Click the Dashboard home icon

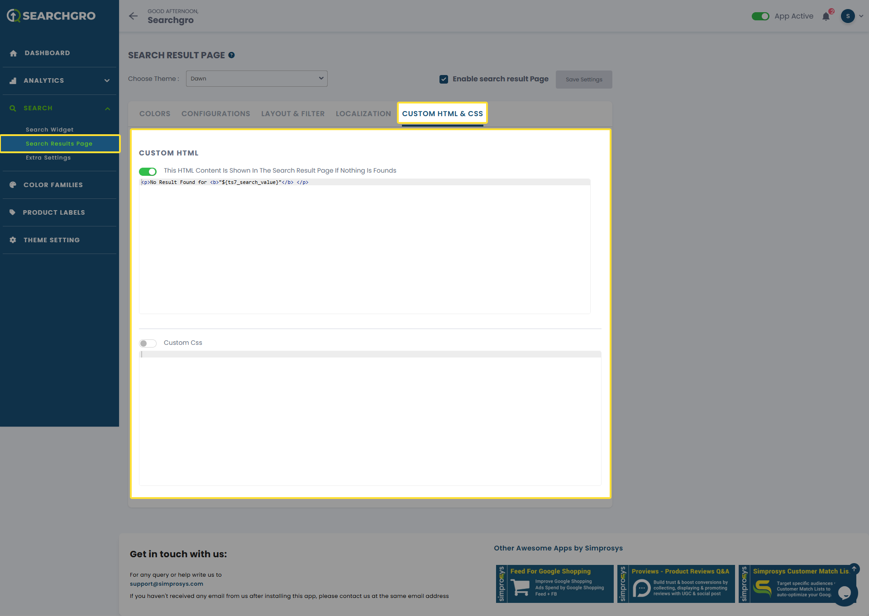(x=13, y=53)
